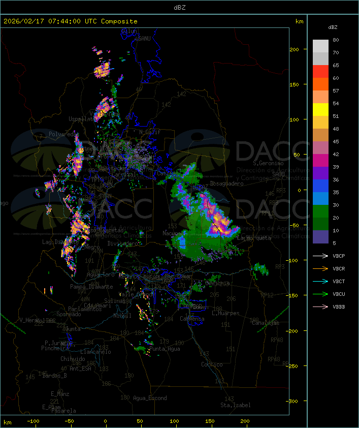359x428 pixels.
Task: Pick the dark orange 57-60 dBZ swatch
Action: (x=320, y=84)
